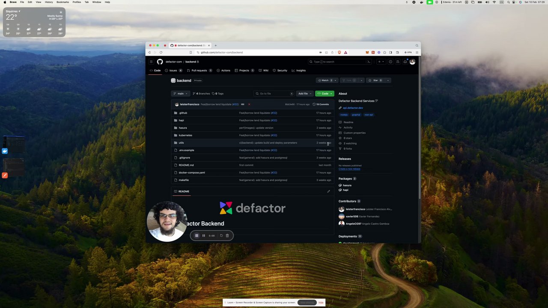Image resolution: width=548 pixels, height=308 pixels.
Task: Click Create a new release link
Action: click(x=349, y=169)
